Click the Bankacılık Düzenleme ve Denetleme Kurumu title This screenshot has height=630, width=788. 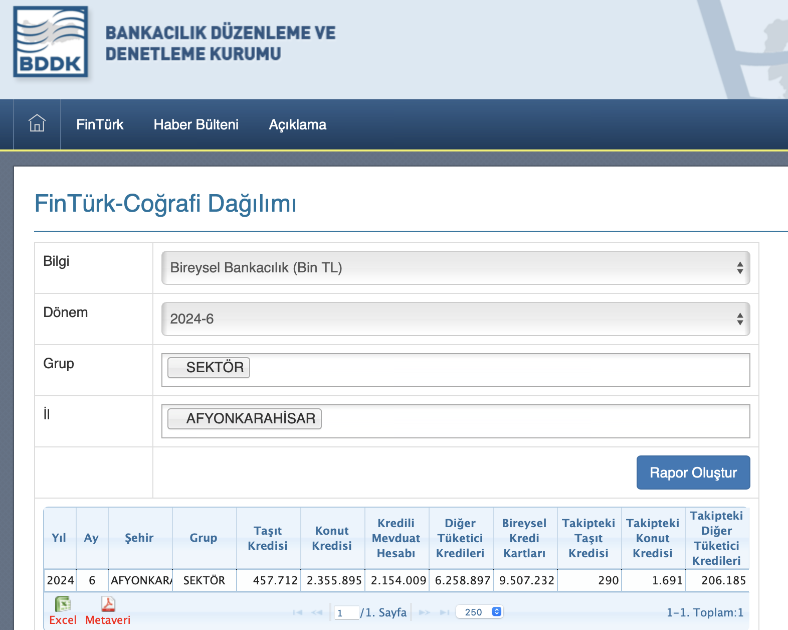click(x=220, y=43)
